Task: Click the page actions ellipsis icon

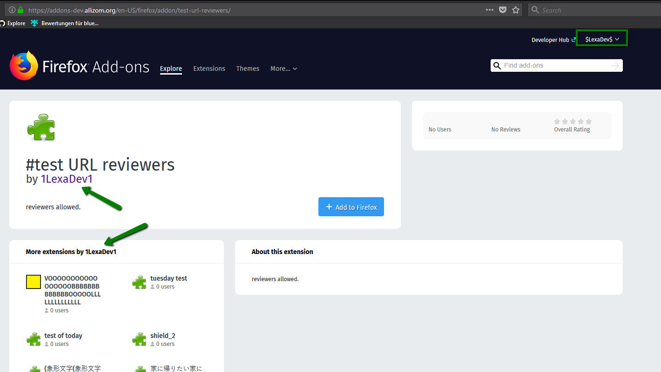Action: pyautogui.click(x=489, y=9)
